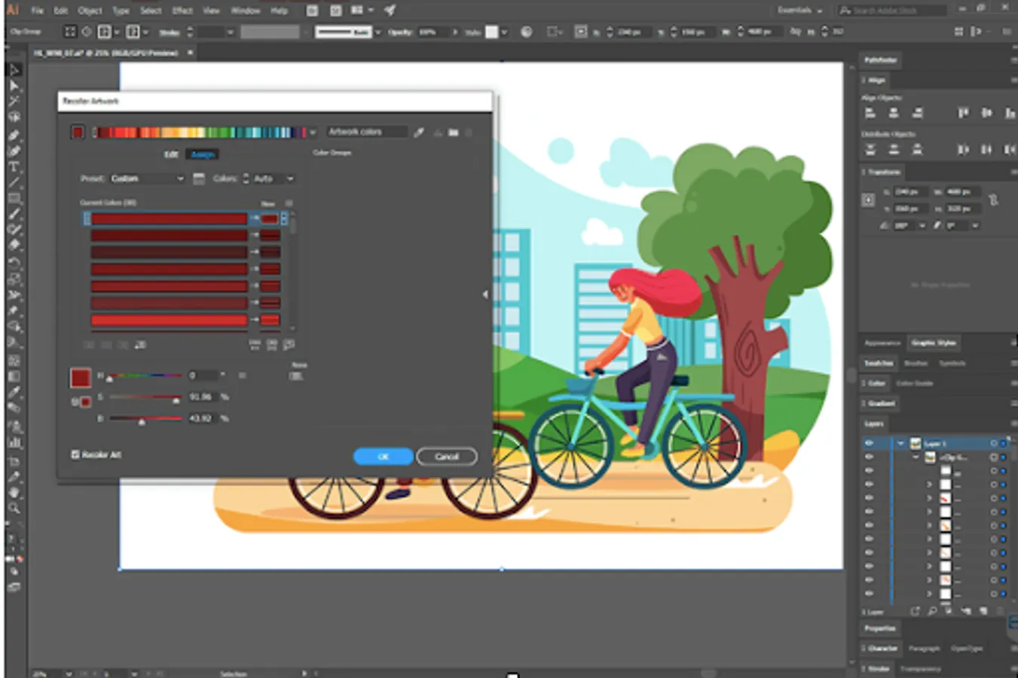Viewport: 1018px width, 678px height.
Task: Click the hide color group storage arrow
Action: click(485, 295)
